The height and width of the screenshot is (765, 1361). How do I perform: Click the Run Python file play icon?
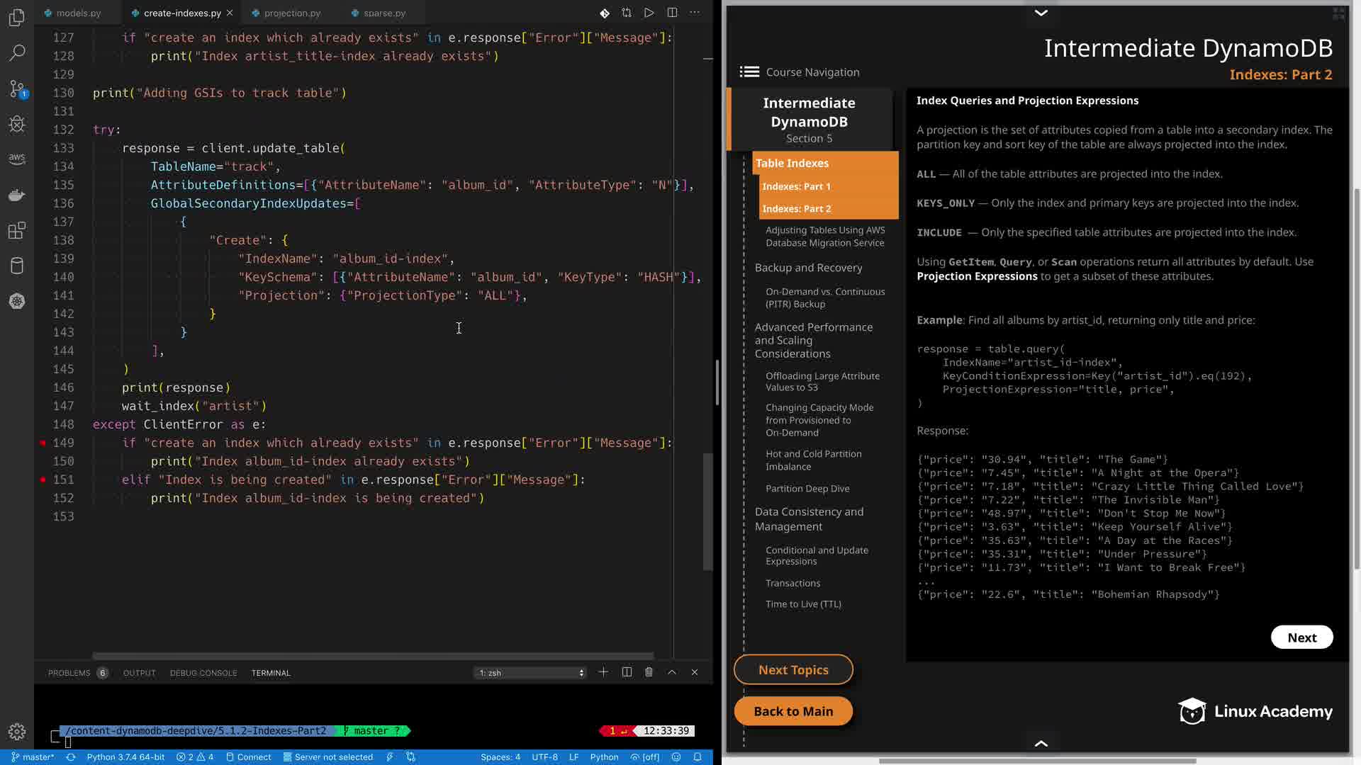point(649,13)
